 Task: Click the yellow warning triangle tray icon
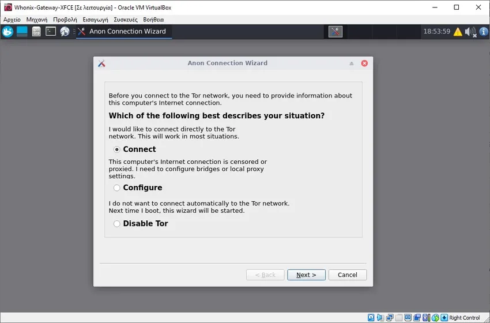tap(458, 32)
